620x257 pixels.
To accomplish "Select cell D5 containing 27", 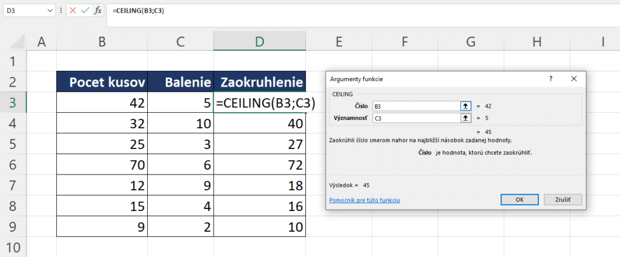I will coord(259,143).
